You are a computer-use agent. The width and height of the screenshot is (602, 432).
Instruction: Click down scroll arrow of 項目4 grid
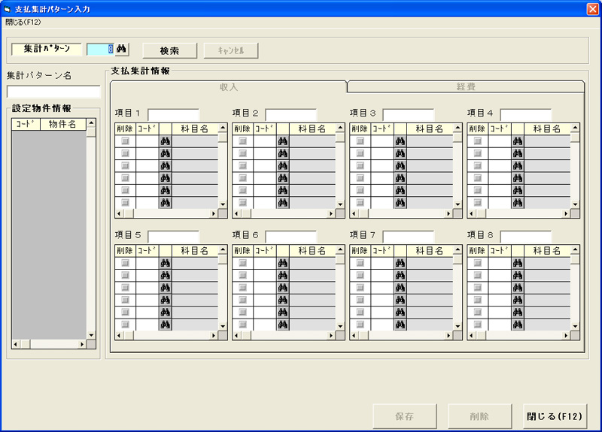[x=575, y=204]
